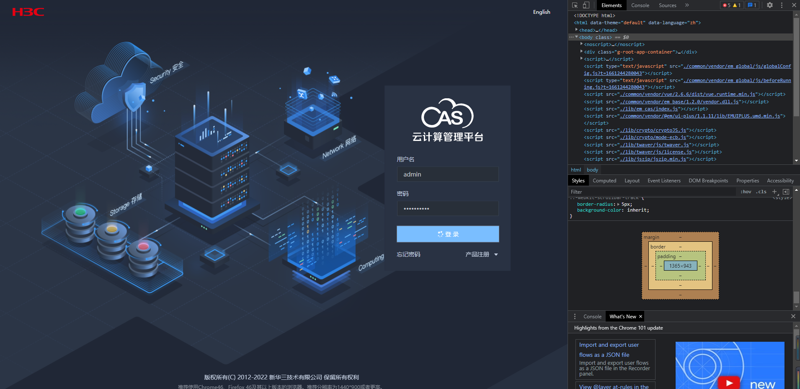
Task: Open the 忘记密码 forgot password link
Action: 408,254
